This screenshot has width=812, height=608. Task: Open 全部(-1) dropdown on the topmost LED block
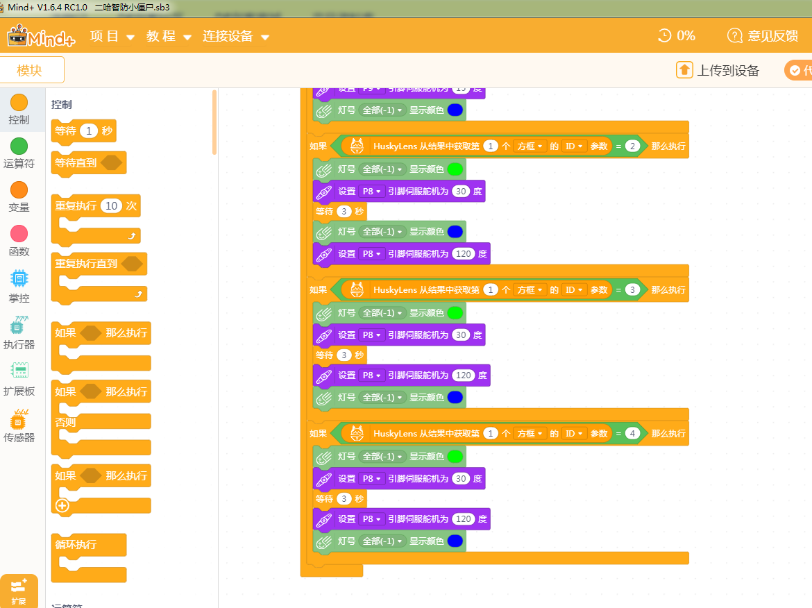382,110
